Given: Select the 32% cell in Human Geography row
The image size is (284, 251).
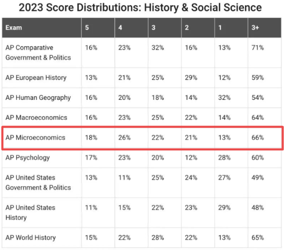Looking at the screenshot, I should (x=224, y=98).
